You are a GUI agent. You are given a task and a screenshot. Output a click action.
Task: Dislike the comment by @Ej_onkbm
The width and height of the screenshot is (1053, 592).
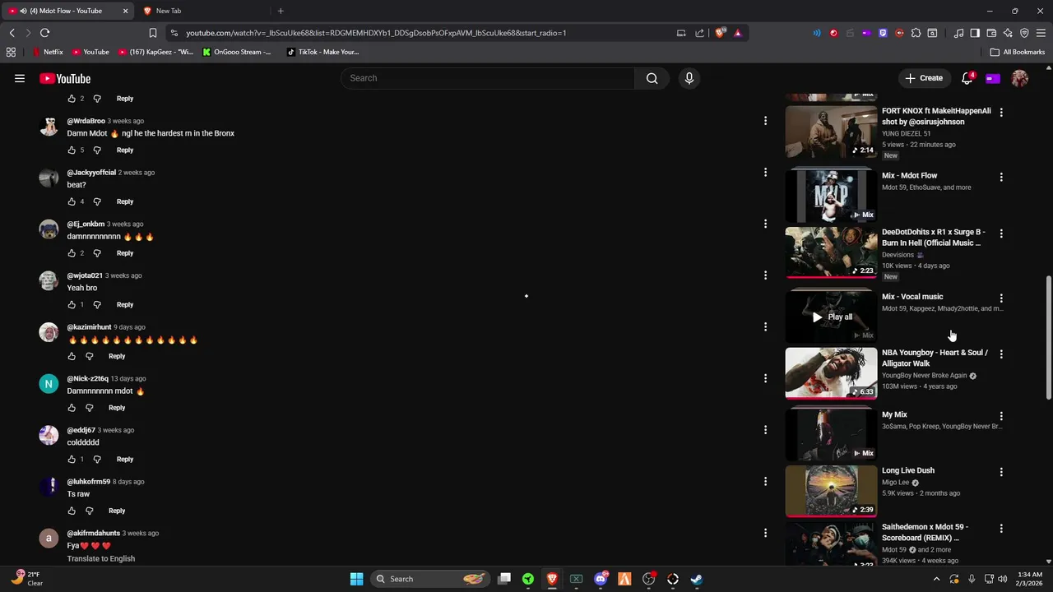(x=97, y=253)
